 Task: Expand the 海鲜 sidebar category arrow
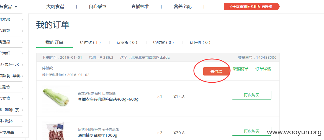22,54
